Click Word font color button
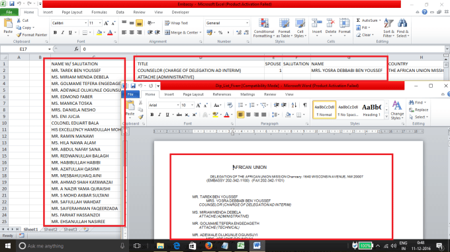Image resolution: width=450 pixels, height=252 pixels. point(227,115)
